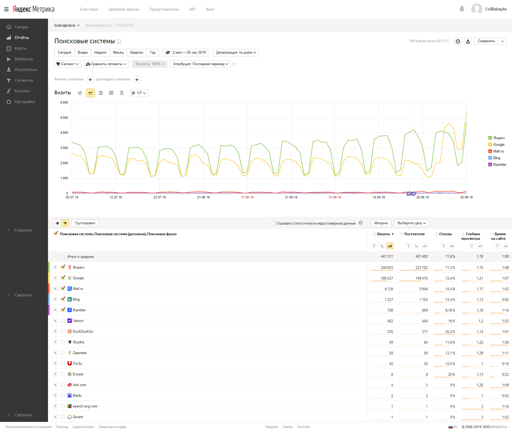
Task: Click the Группировки button
Action: [85, 223]
